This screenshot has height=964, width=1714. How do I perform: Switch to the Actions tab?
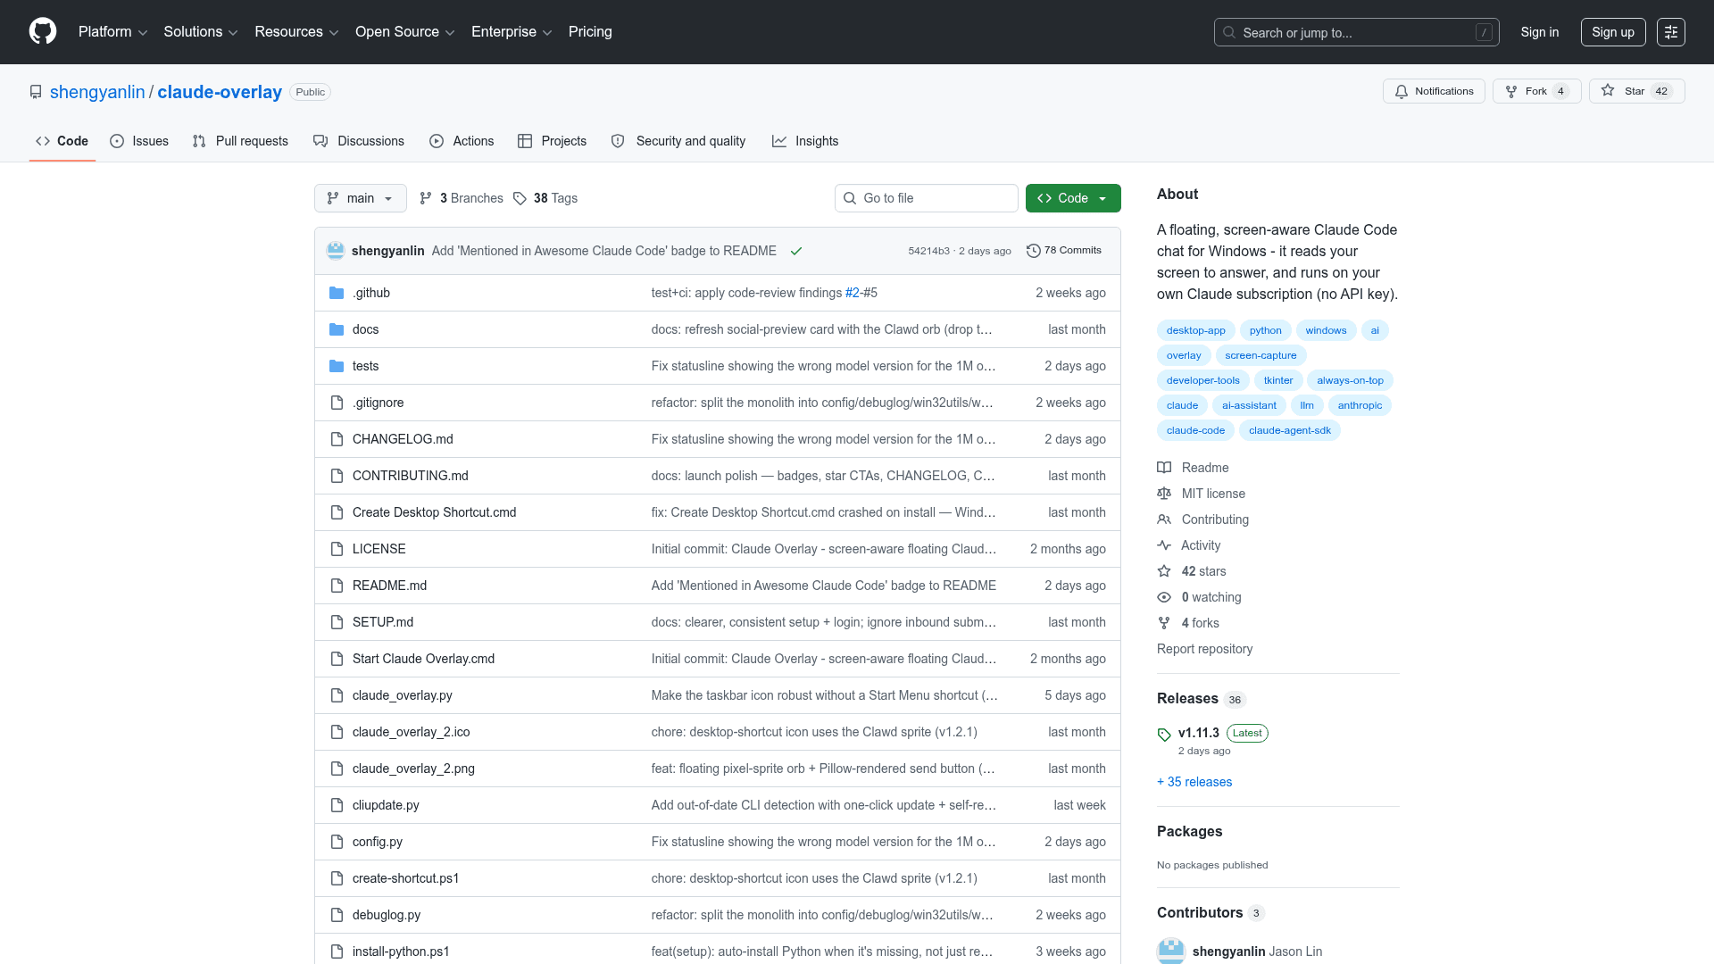(462, 141)
